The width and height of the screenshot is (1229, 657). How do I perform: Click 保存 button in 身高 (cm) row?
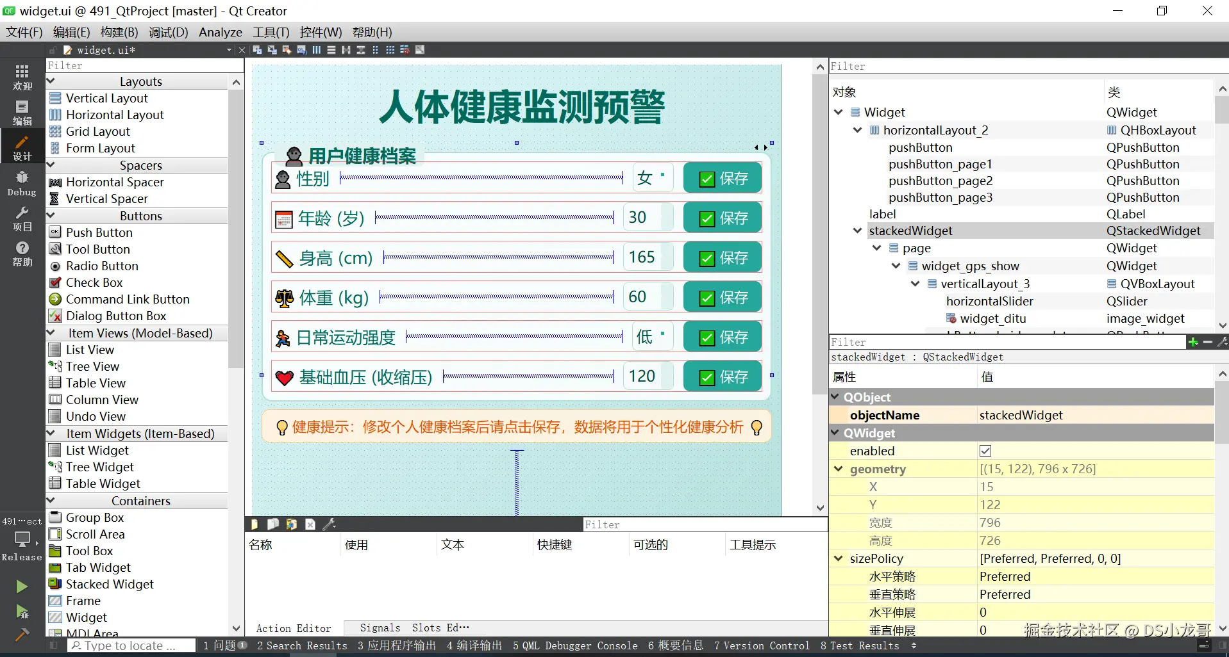tap(723, 257)
